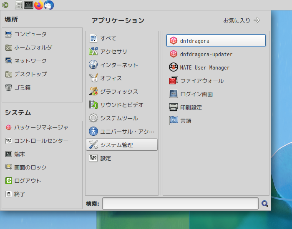
Task: Open MATE User Manager
Action: click(x=216, y=67)
